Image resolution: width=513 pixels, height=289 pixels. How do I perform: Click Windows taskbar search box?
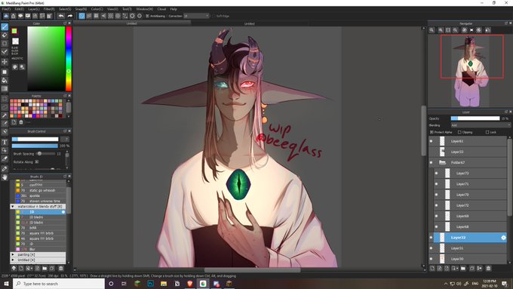(59, 284)
